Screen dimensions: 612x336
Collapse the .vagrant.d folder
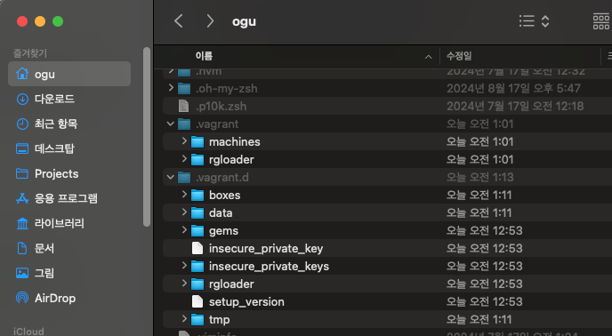171,177
